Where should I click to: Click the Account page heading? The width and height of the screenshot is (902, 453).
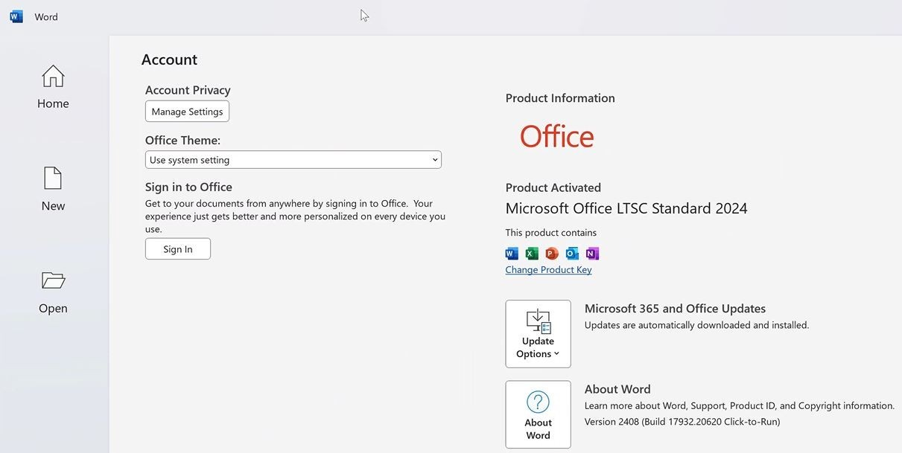(169, 60)
